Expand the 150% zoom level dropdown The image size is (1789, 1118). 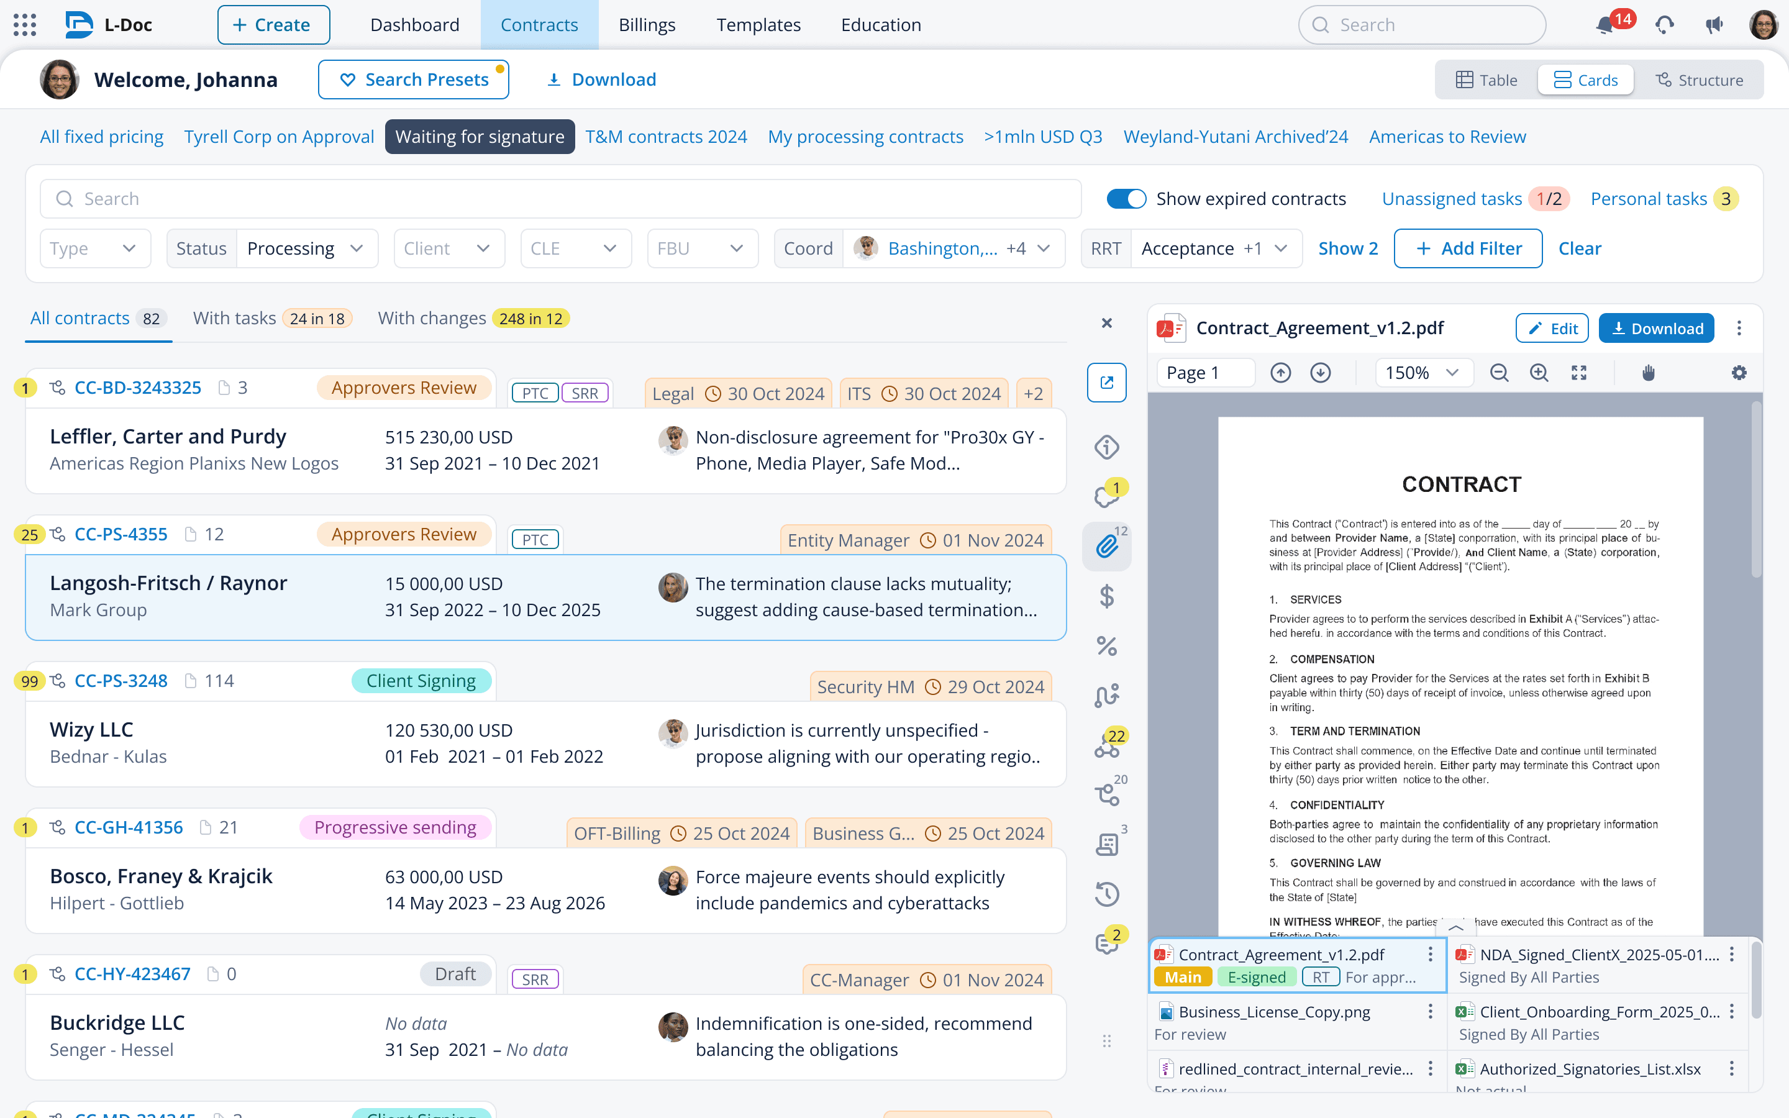point(1423,373)
